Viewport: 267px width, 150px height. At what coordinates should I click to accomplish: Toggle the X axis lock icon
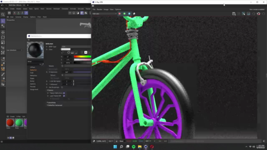(x=15, y=13)
